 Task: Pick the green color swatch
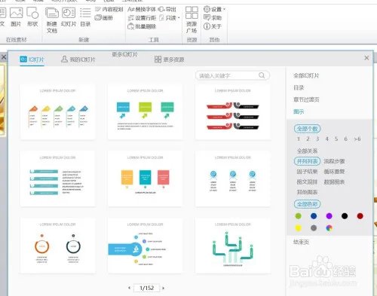pos(299,216)
